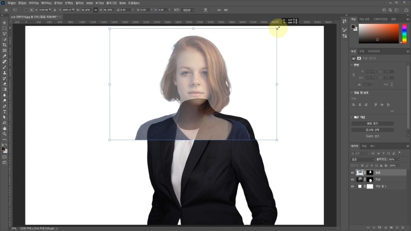Select the Eyedropper tool
The width and height of the screenshot is (411, 231).
4,56
